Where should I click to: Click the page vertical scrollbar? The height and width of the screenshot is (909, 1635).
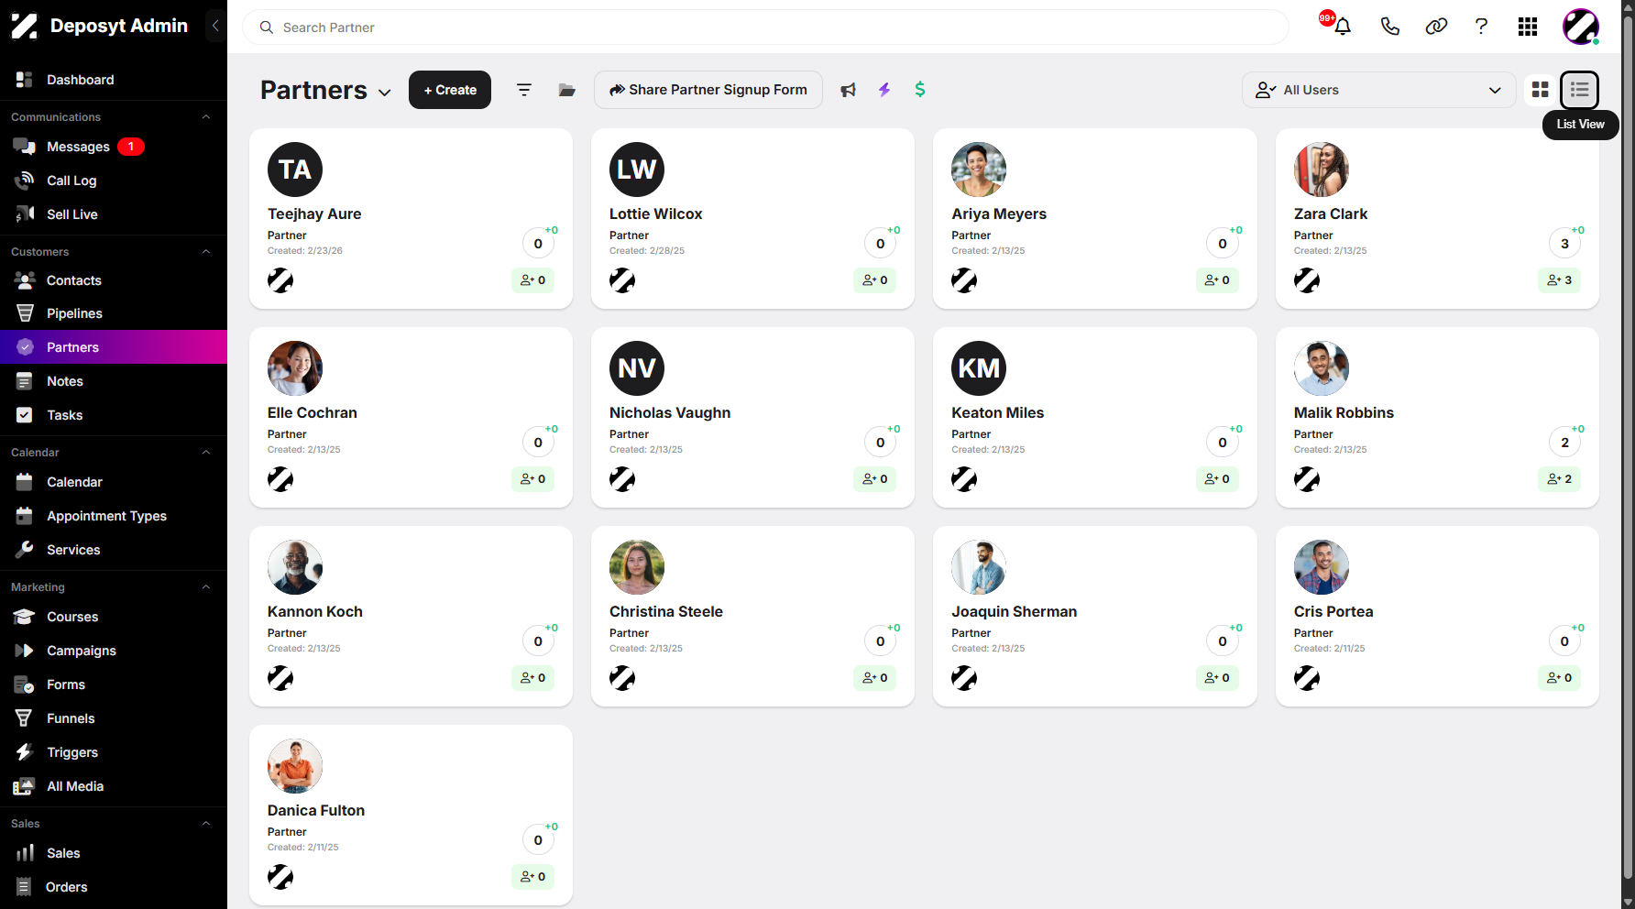pos(1628,440)
